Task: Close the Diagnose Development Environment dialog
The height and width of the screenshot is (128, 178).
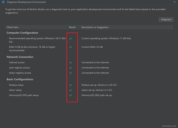Action: click(174, 2)
